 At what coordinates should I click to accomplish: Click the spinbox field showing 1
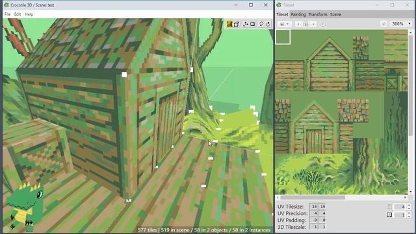click(x=400, y=215)
